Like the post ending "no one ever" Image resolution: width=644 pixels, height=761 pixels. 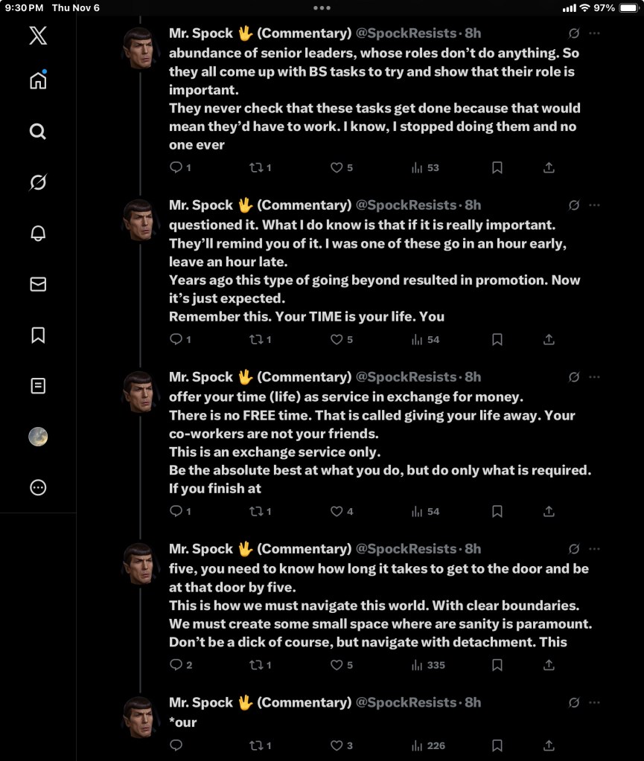click(337, 168)
